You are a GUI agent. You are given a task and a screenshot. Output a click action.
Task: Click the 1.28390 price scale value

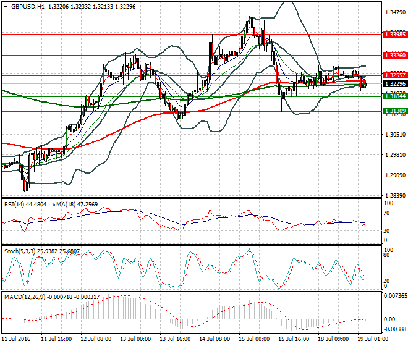coord(395,196)
